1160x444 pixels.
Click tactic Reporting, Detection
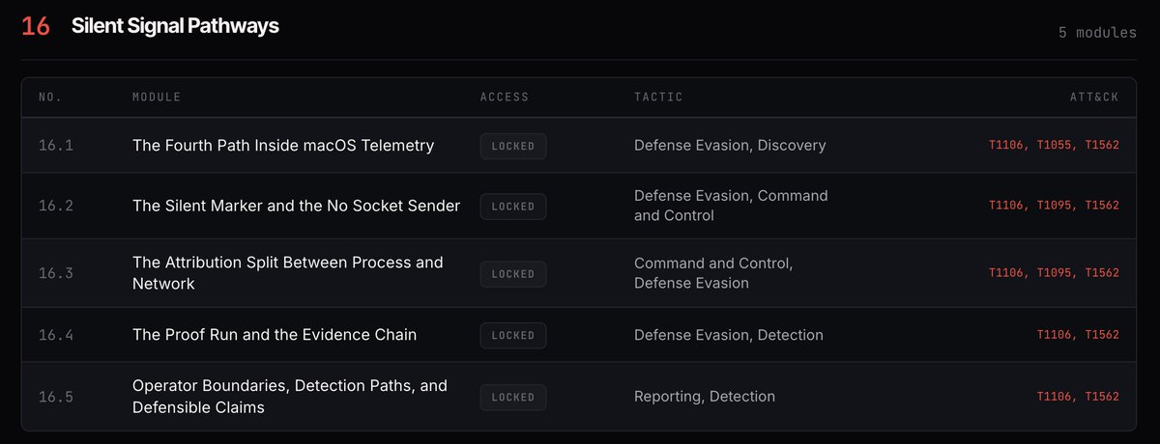(x=705, y=397)
